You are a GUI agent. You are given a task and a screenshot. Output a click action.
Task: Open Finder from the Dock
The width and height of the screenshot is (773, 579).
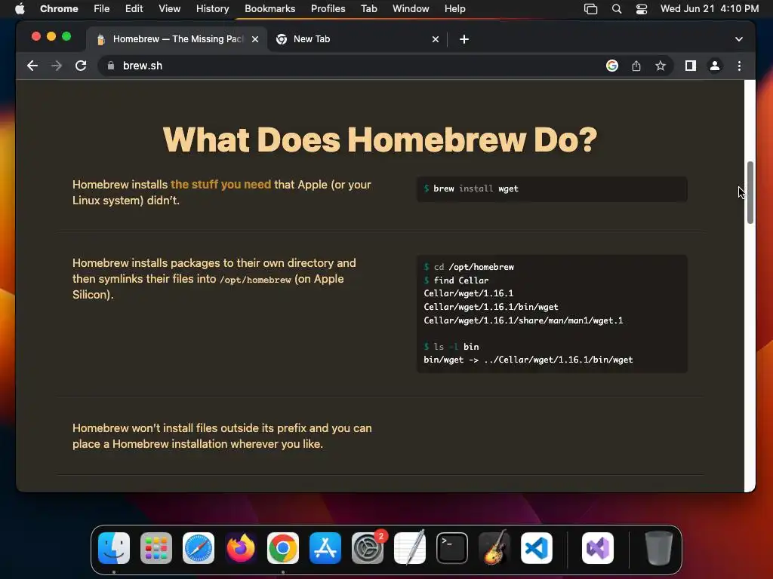click(114, 548)
